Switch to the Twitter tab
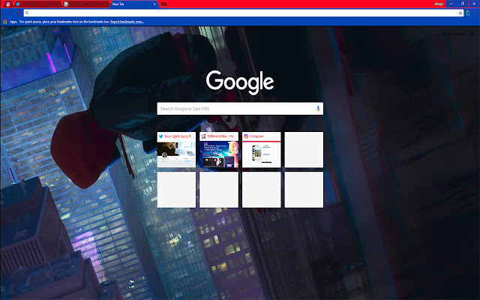 (38, 4)
